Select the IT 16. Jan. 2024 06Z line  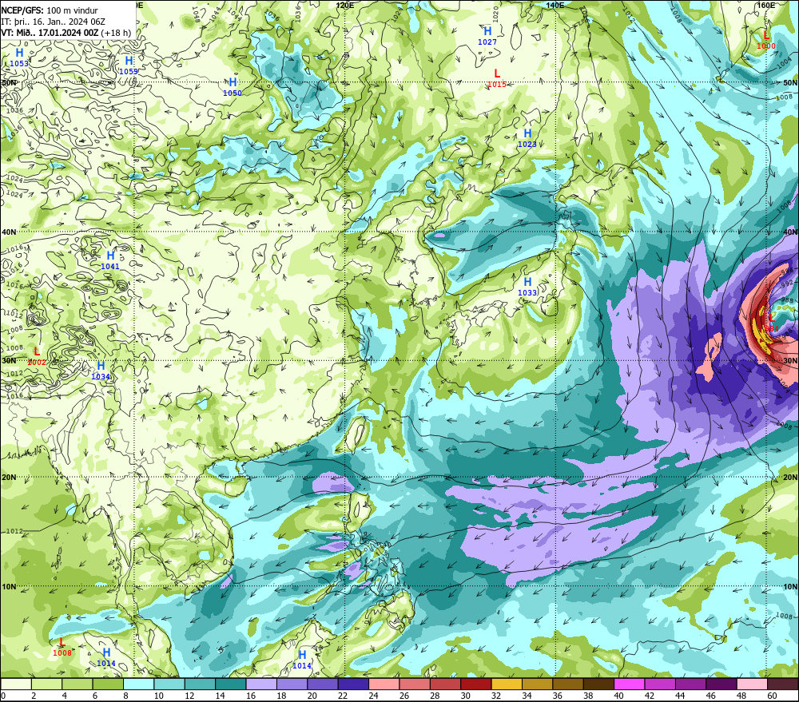click(53, 22)
